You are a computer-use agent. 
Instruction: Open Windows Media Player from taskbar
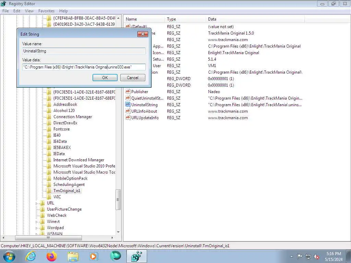pyautogui.click(x=94, y=256)
